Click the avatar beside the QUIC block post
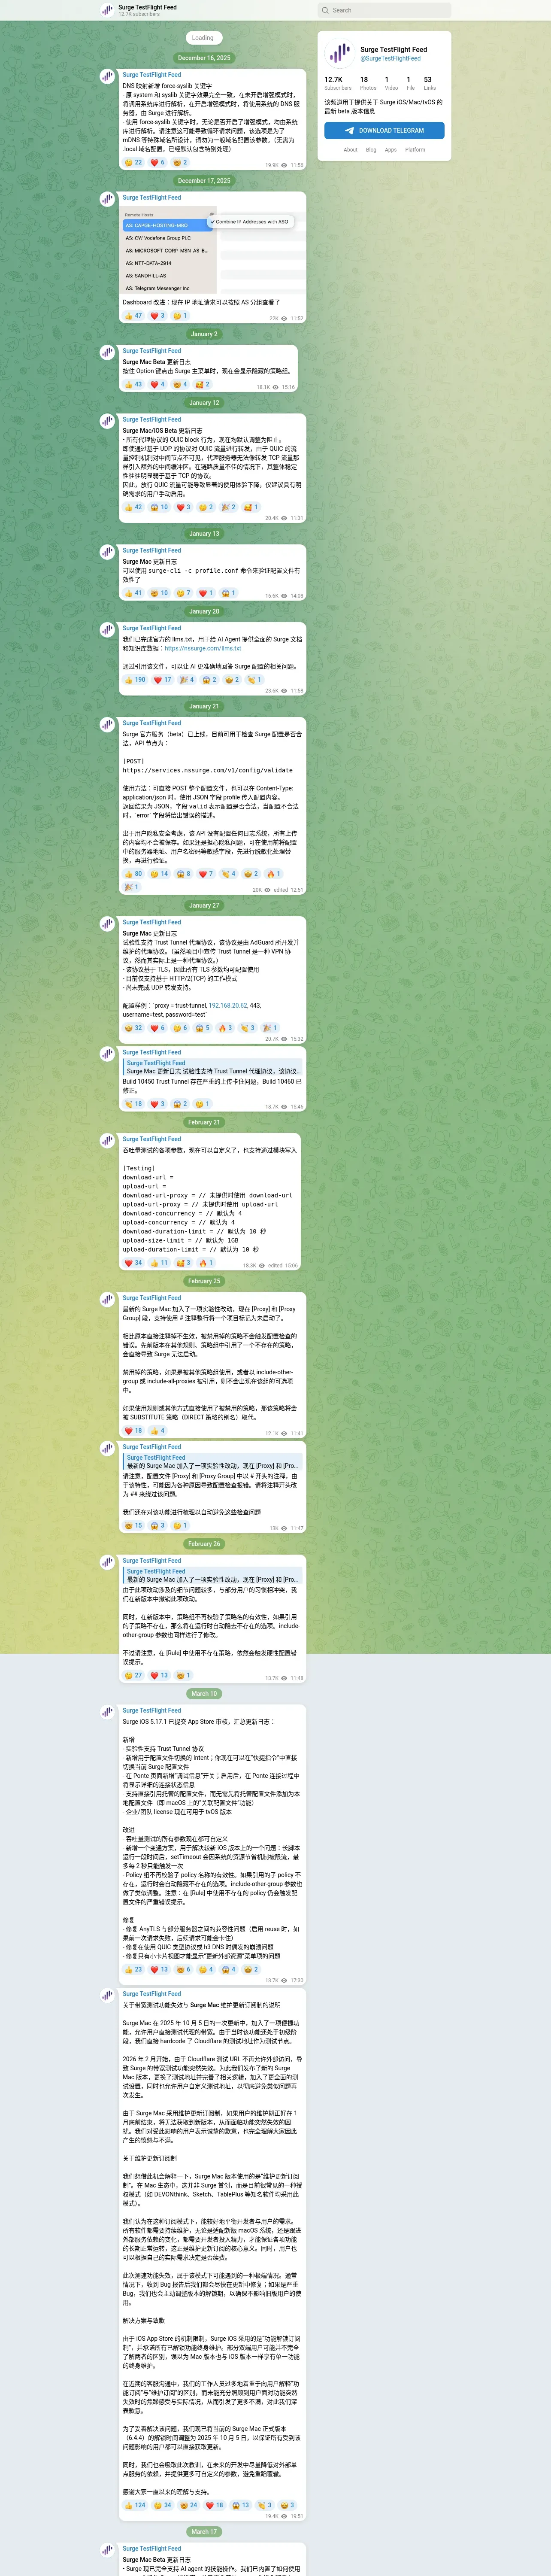 (x=107, y=421)
